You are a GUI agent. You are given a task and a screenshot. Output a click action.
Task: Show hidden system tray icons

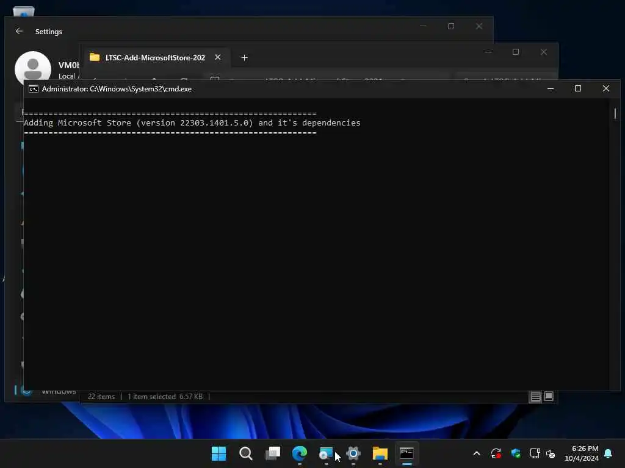pyautogui.click(x=476, y=453)
